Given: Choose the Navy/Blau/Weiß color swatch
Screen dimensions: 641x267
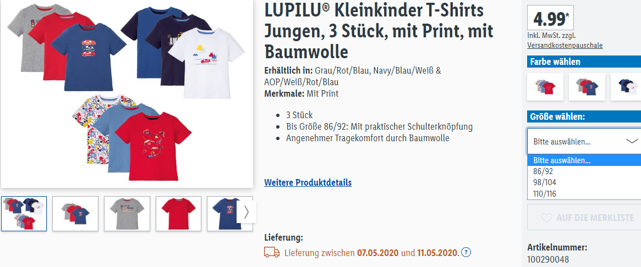Looking at the screenshot, I should point(627,87).
